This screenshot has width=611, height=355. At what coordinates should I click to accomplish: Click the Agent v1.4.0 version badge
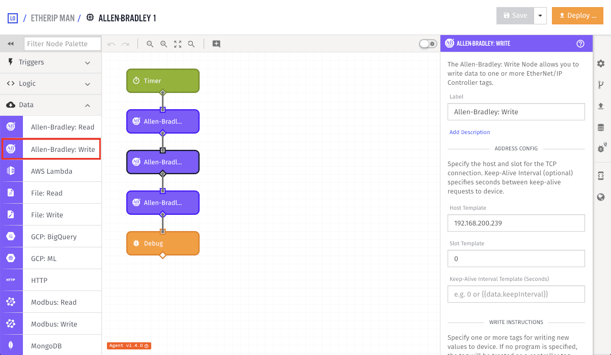(129, 346)
